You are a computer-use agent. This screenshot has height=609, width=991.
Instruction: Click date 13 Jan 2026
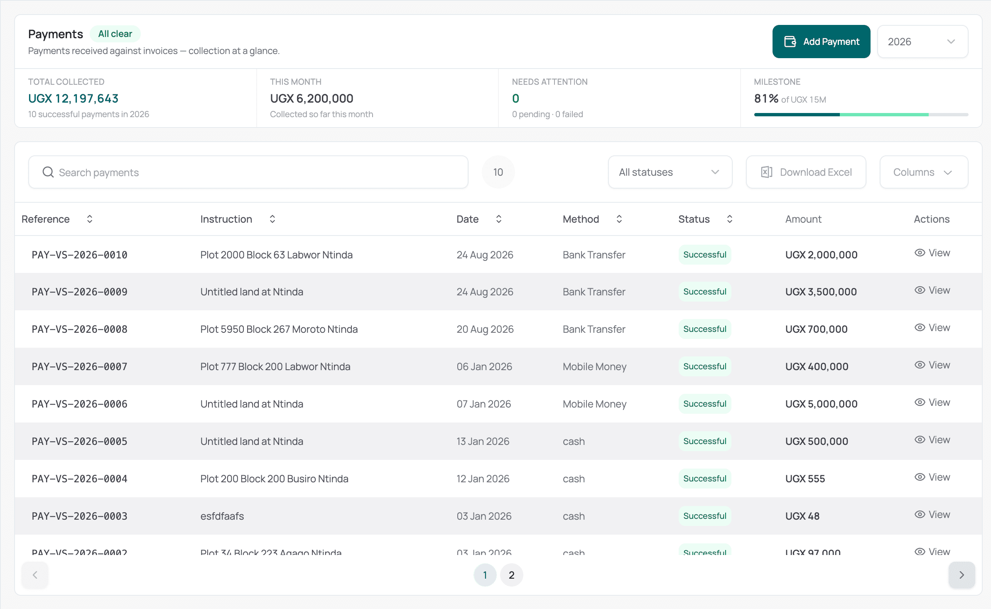(483, 441)
